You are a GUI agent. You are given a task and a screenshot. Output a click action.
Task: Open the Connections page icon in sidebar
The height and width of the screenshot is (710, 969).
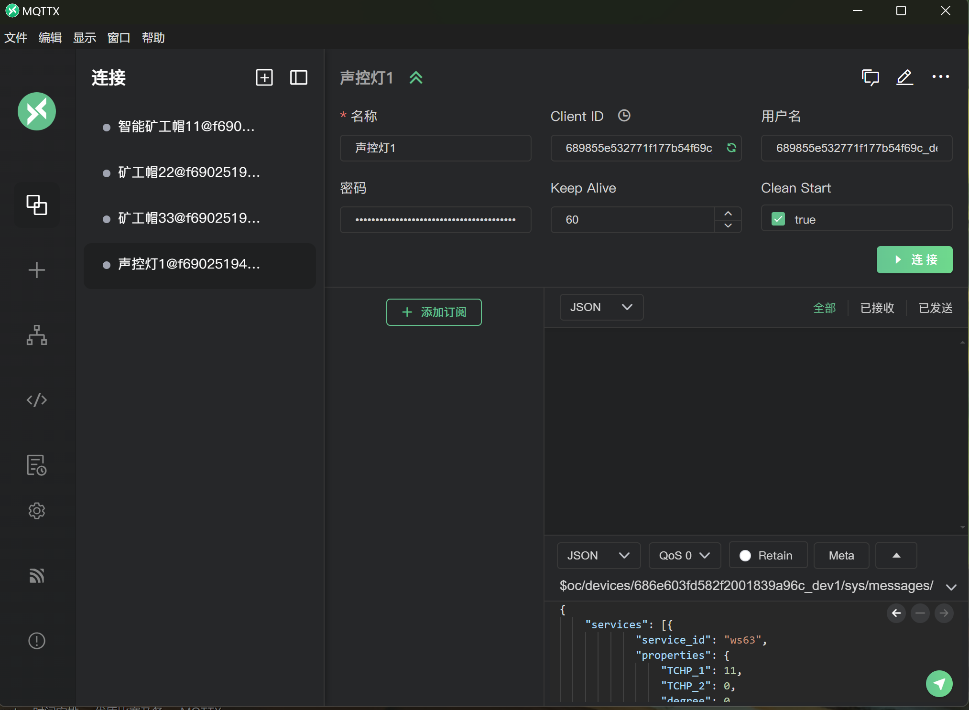[37, 205]
